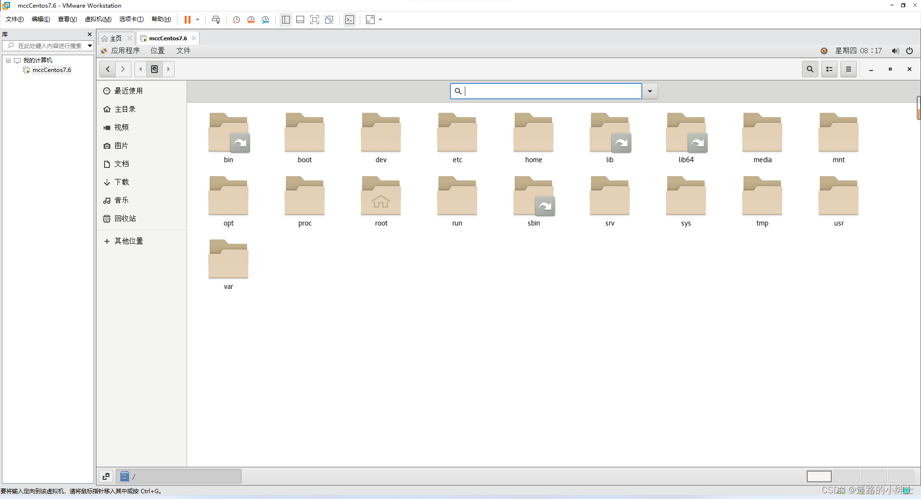Screen dimensions: 921x499
Task: Open the 查看(V) menu
Action: [67, 19]
